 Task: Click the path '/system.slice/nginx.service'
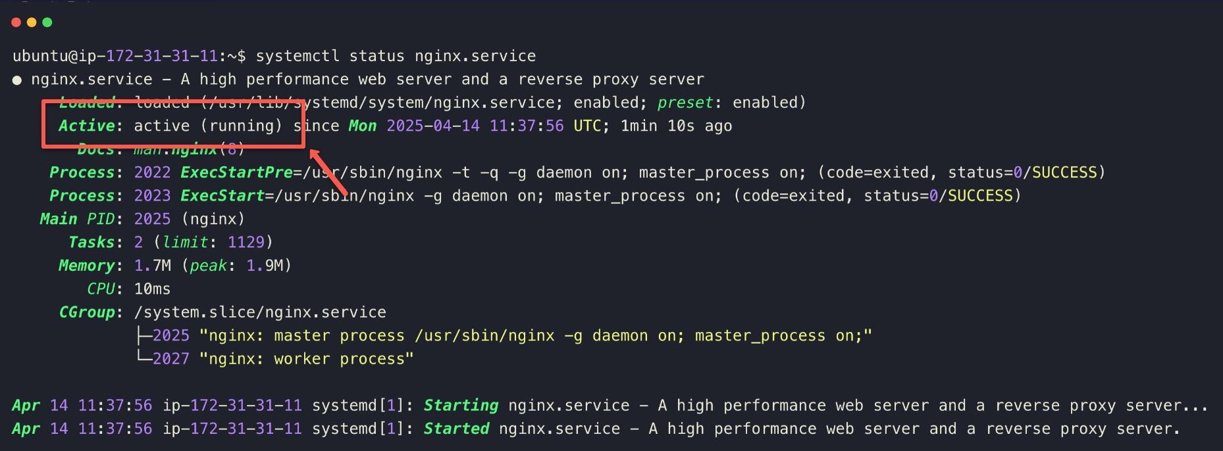pyautogui.click(x=260, y=312)
